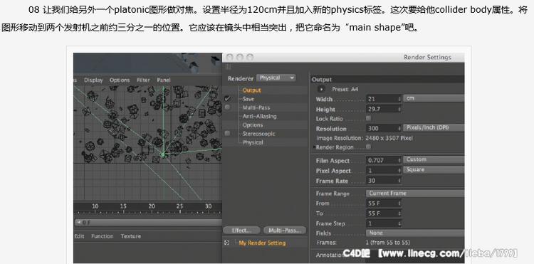534x264 pixels.
Task: Expand the Render Region disclosure triangle
Action: click(x=314, y=147)
